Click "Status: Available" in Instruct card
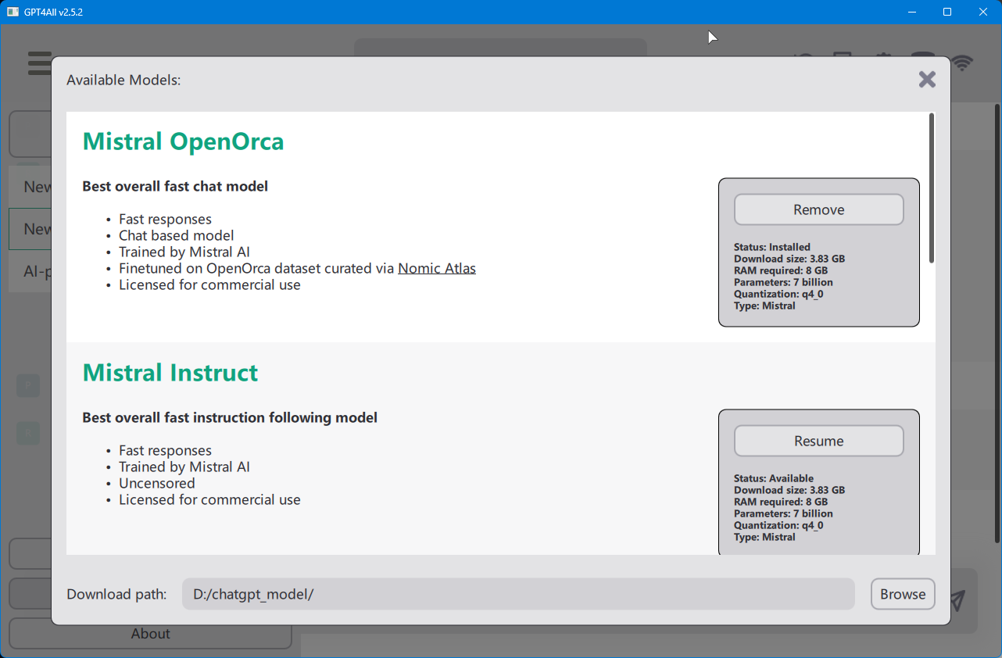The width and height of the screenshot is (1002, 658). pos(774,478)
